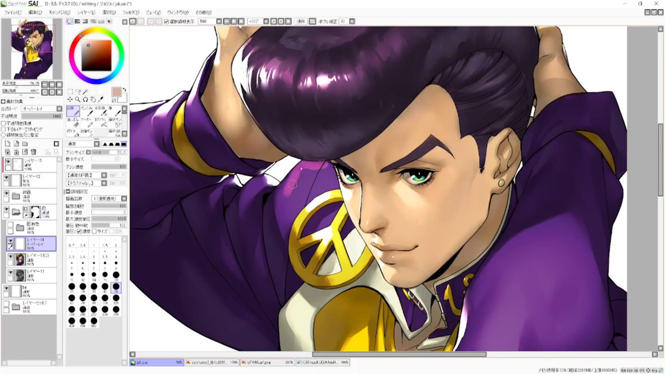Open the Canvas menu (キャンバス)
The image size is (665, 374).
[x=60, y=12]
